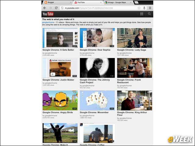Open Johnny Cash Project video thumbnail
195x146 pixels.
(x=97, y=68)
